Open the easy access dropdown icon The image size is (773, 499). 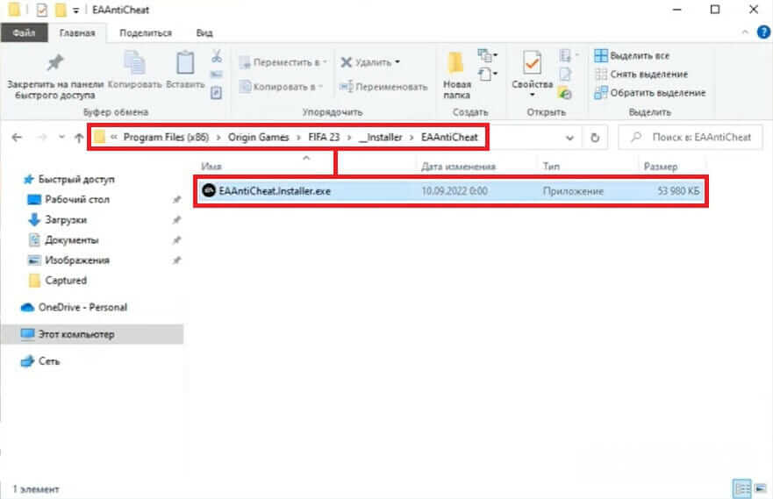(x=488, y=75)
